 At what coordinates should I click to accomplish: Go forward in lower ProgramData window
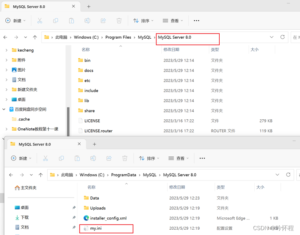tap(22, 175)
